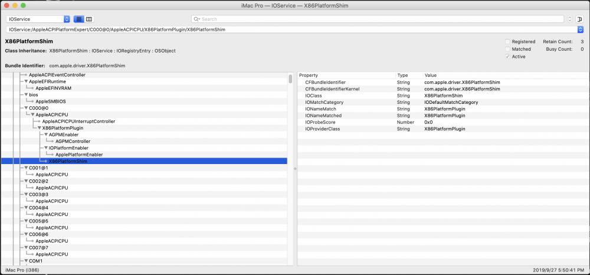Collapse the C004@4 node
Screen dimensions: 590x275
tap(27, 208)
